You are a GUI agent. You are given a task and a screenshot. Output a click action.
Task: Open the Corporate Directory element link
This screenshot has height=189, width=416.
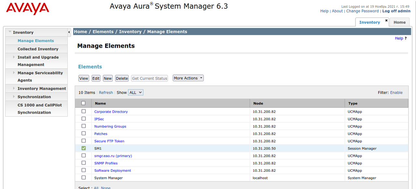(111, 112)
